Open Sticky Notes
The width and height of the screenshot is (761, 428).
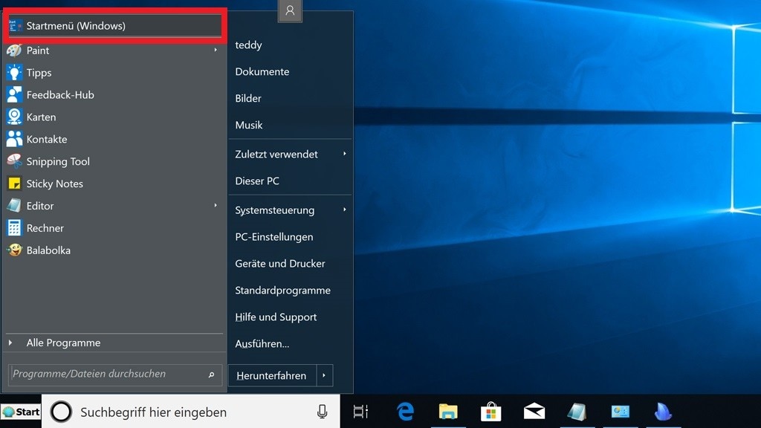(x=54, y=184)
